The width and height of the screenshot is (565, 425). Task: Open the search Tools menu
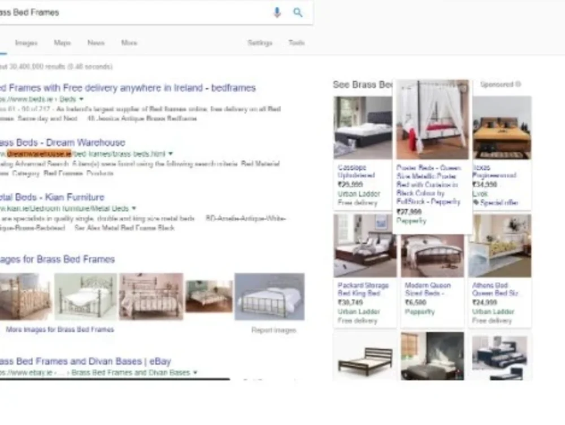(x=297, y=43)
